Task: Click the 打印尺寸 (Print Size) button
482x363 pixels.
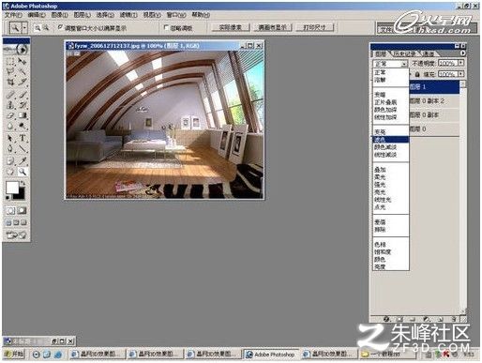Action: click(314, 27)
